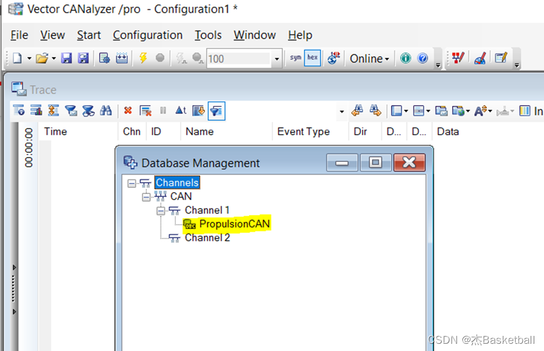Image resolution: width=544 pixels, height=351 pixels.
Task: Click the Trace scroll-to-end arrow icon
Action: [199, 111]
